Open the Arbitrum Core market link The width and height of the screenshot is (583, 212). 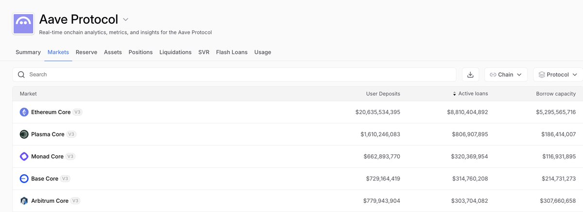pyautogui.click(x=50, y=201)
